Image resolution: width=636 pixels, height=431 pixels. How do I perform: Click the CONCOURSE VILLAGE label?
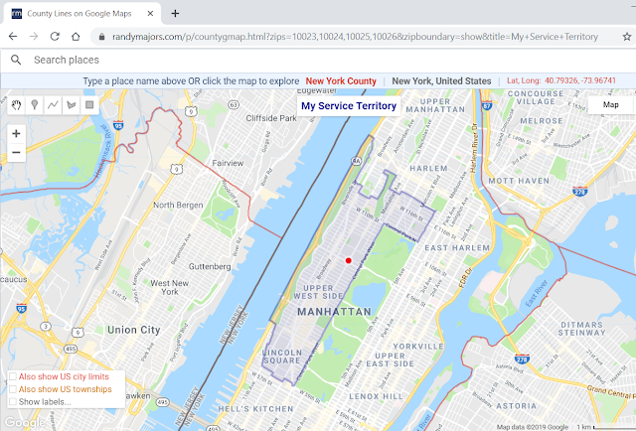point(536,97)
